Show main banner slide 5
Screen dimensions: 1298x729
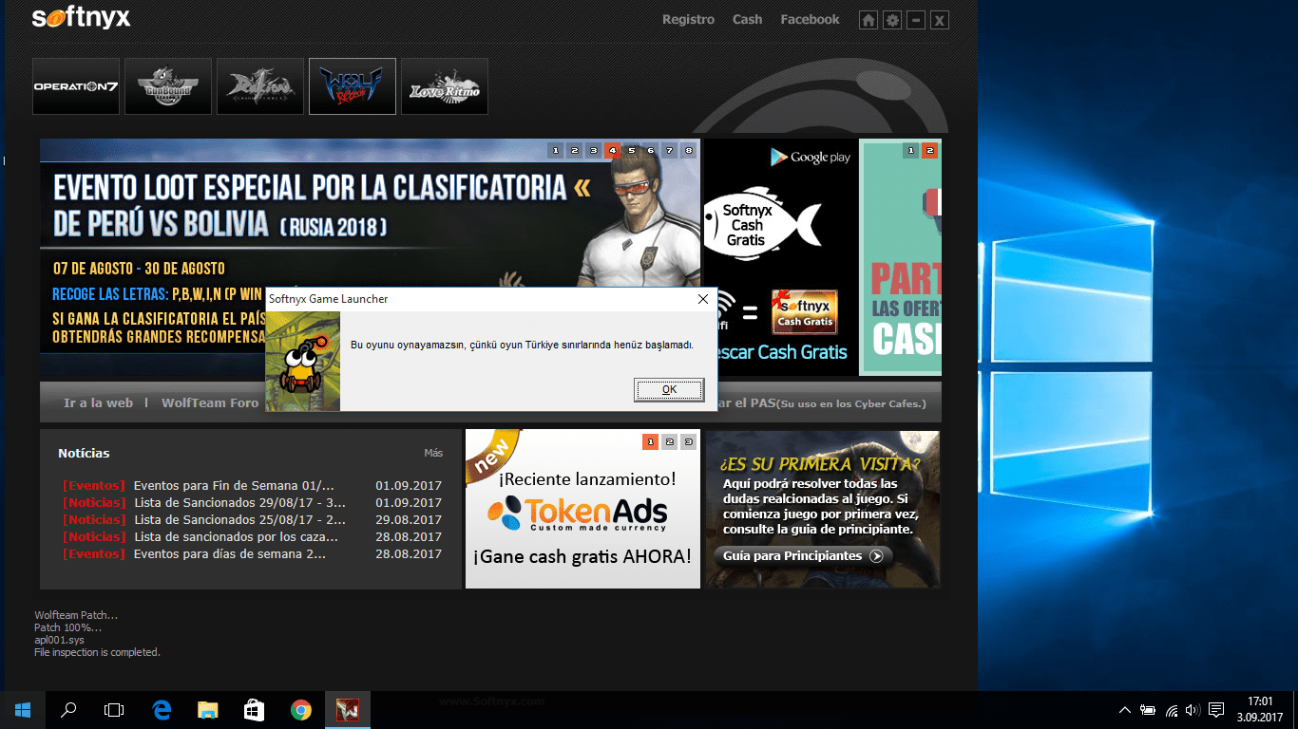pyautogui.click(x=631, y=150)
